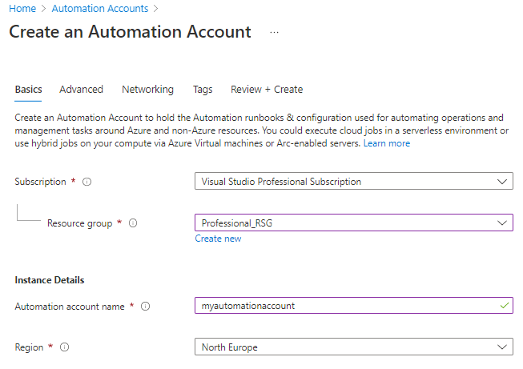Click the green validation checkmark in name field
523x369 pixels.
[x=503, y=306]
